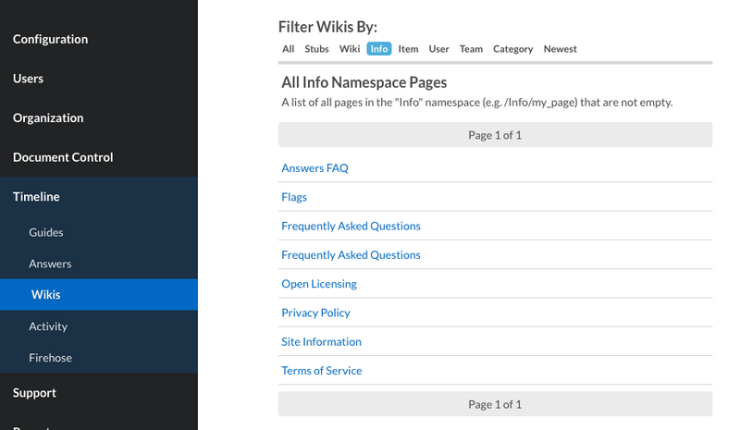Collapse the Timeline sidebar section
The height and width of the screenshot is (430, 740).
36,196
